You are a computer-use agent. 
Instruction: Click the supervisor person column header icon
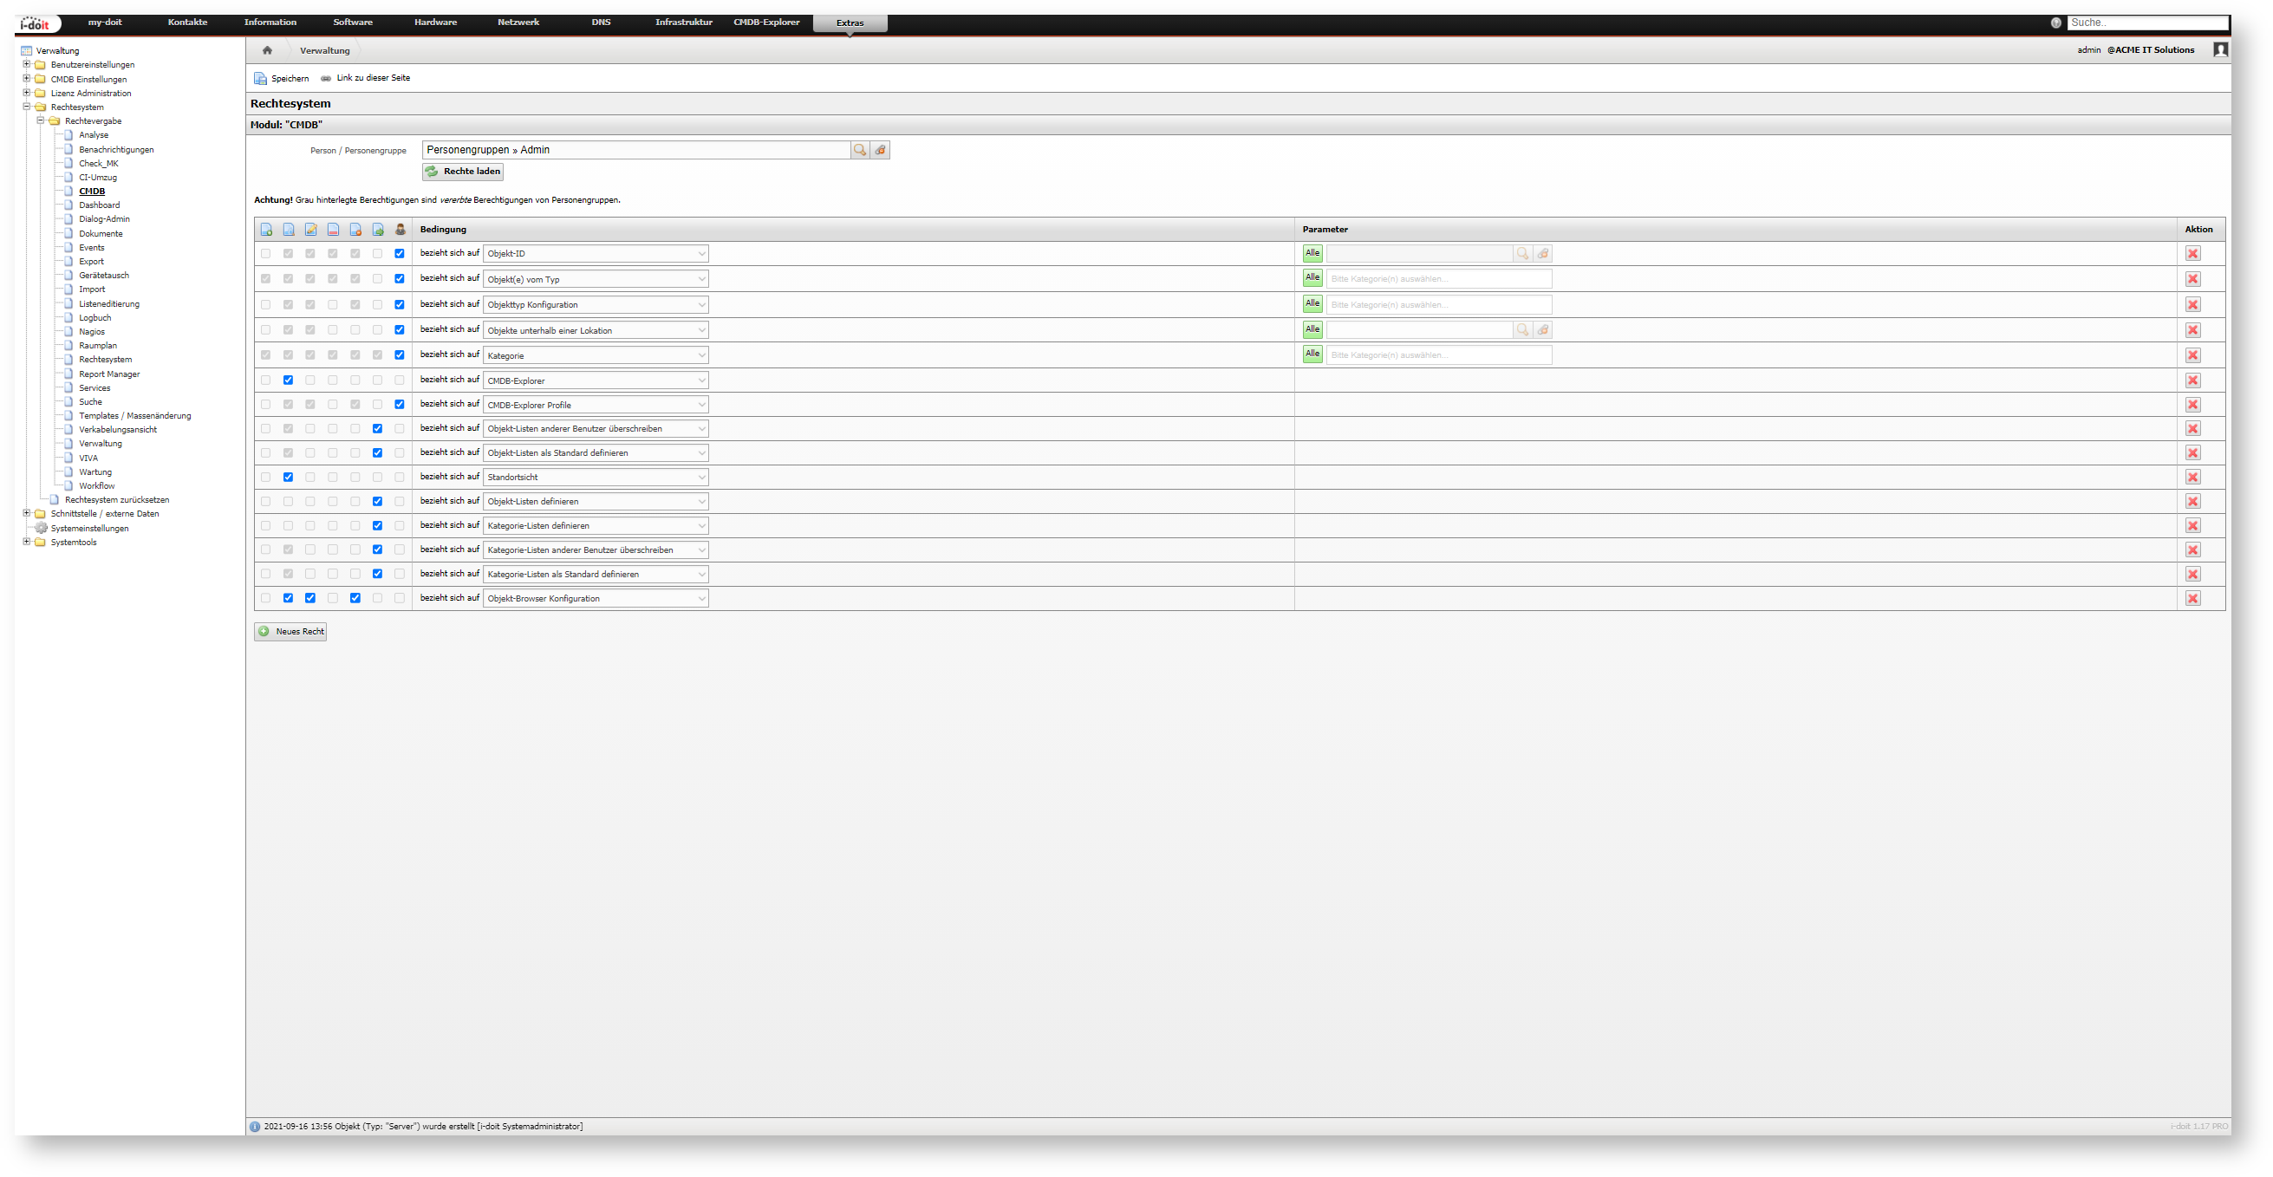[400, 230]
